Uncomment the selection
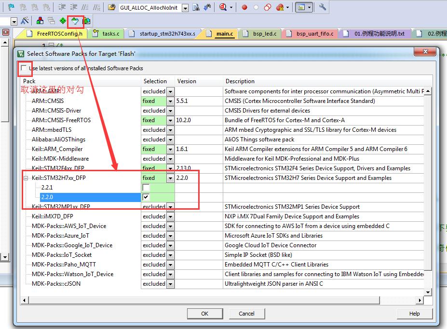 (96, 7)
